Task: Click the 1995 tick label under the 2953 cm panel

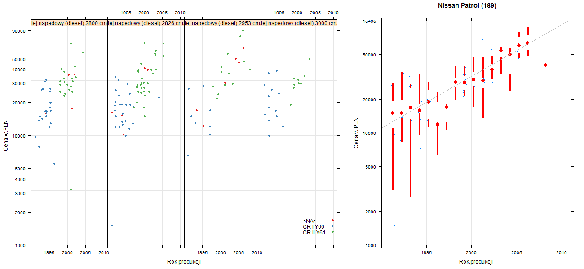Action: tap(202, 253)
